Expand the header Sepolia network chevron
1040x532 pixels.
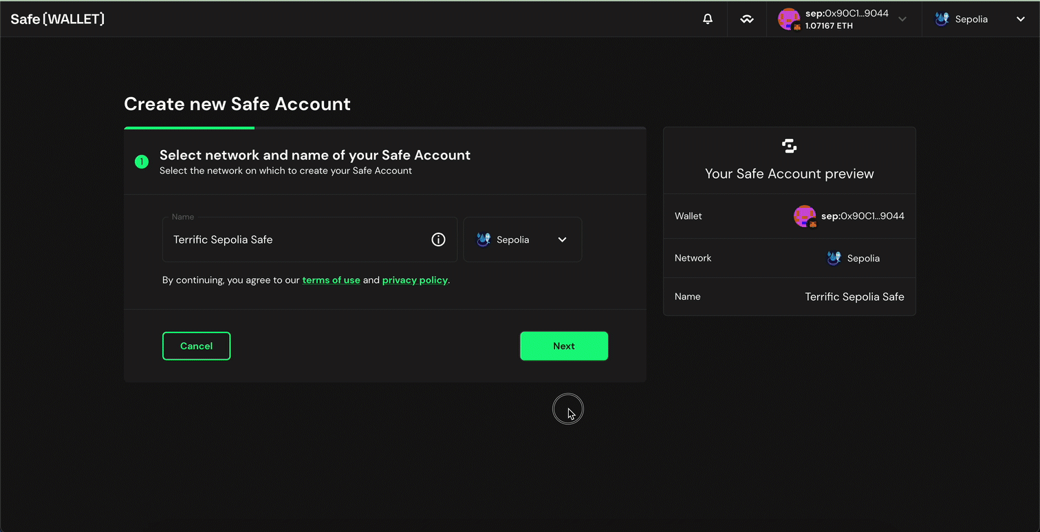point(1021,19)
